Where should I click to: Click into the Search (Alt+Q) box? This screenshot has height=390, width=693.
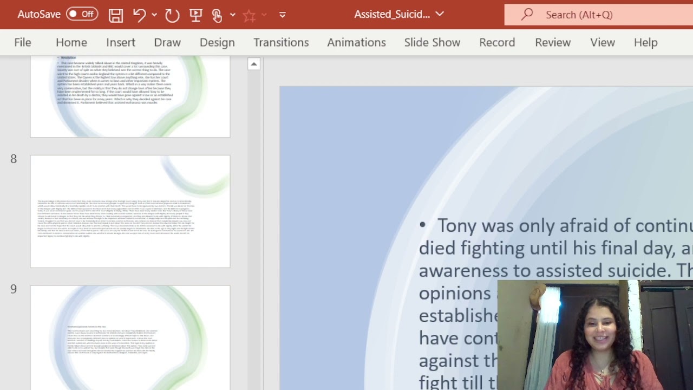point(599,15)
